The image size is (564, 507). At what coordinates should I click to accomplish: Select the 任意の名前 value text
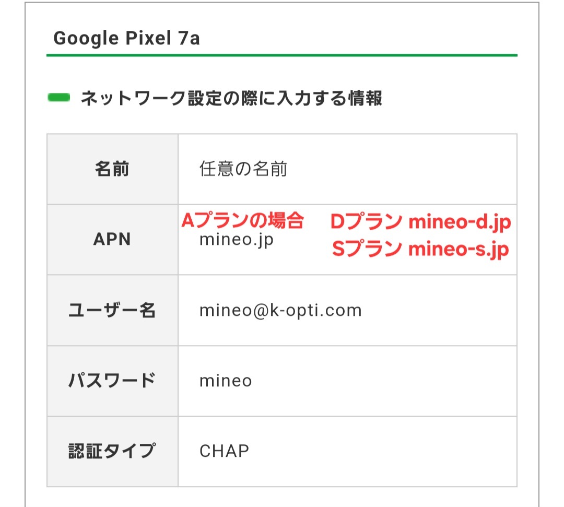[243, 169]
